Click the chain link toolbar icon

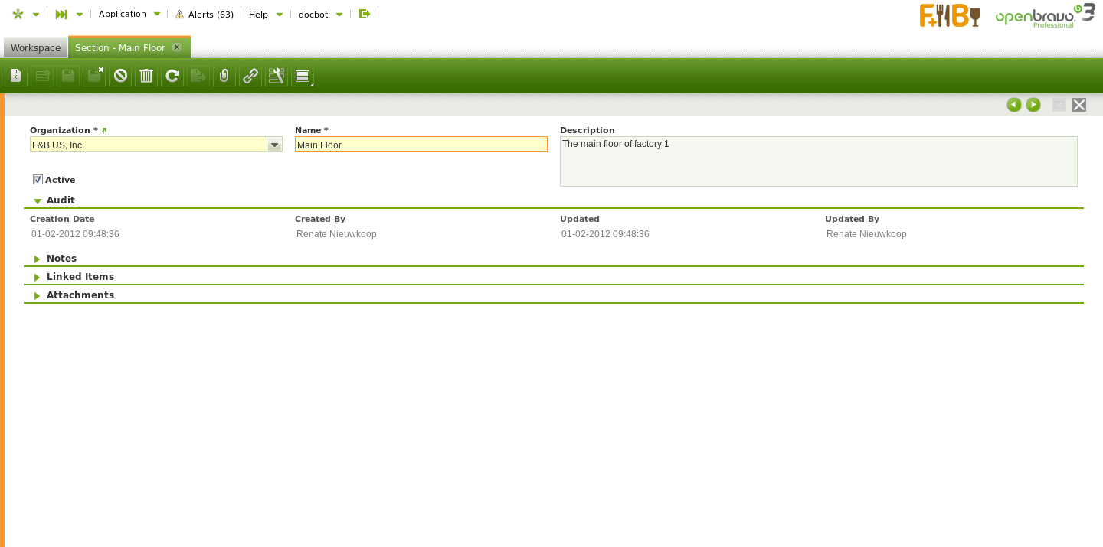pyautogui.click(x=250, y=76)
